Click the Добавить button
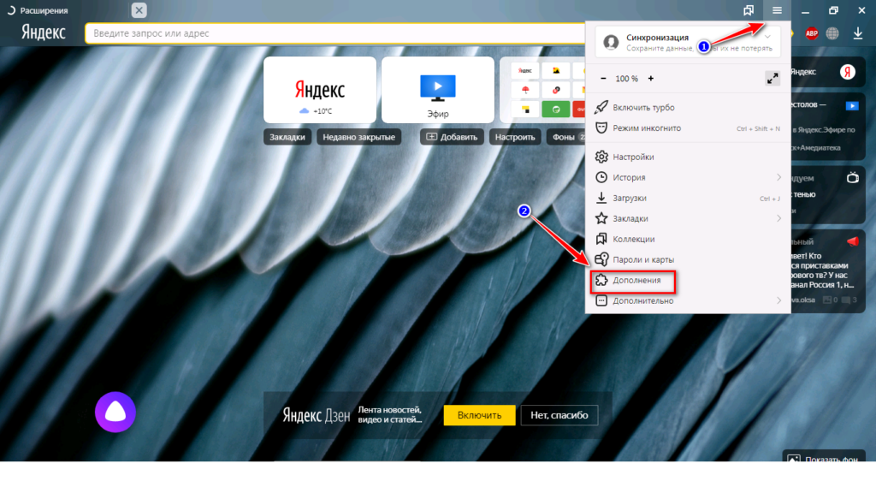This screenshot has height=493, width=876. point(452,137)
